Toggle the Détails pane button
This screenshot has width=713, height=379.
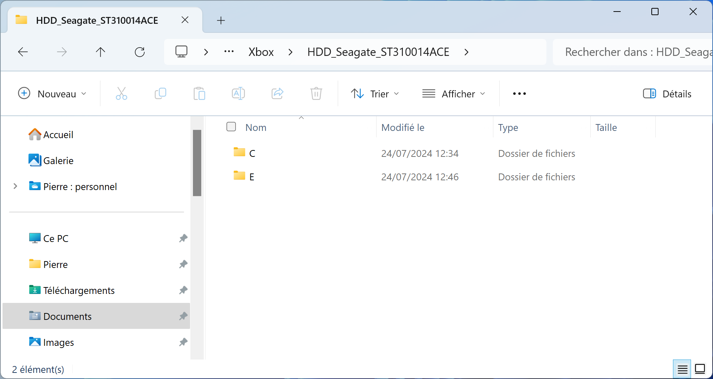tap(667, 94)
